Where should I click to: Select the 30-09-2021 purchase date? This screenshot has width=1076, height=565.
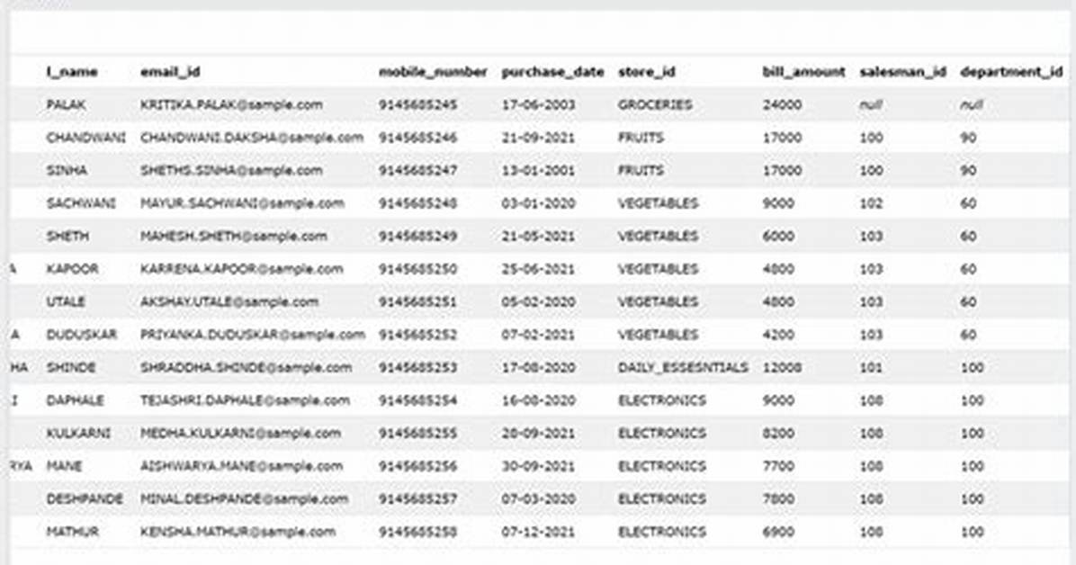[x=538, y=467]
